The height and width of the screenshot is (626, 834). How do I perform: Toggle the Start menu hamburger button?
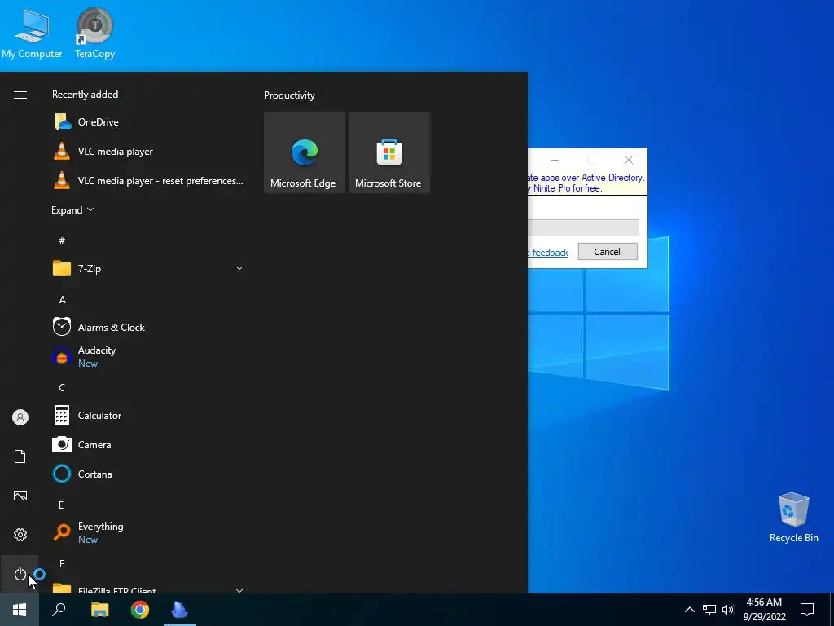coord(20,95)
